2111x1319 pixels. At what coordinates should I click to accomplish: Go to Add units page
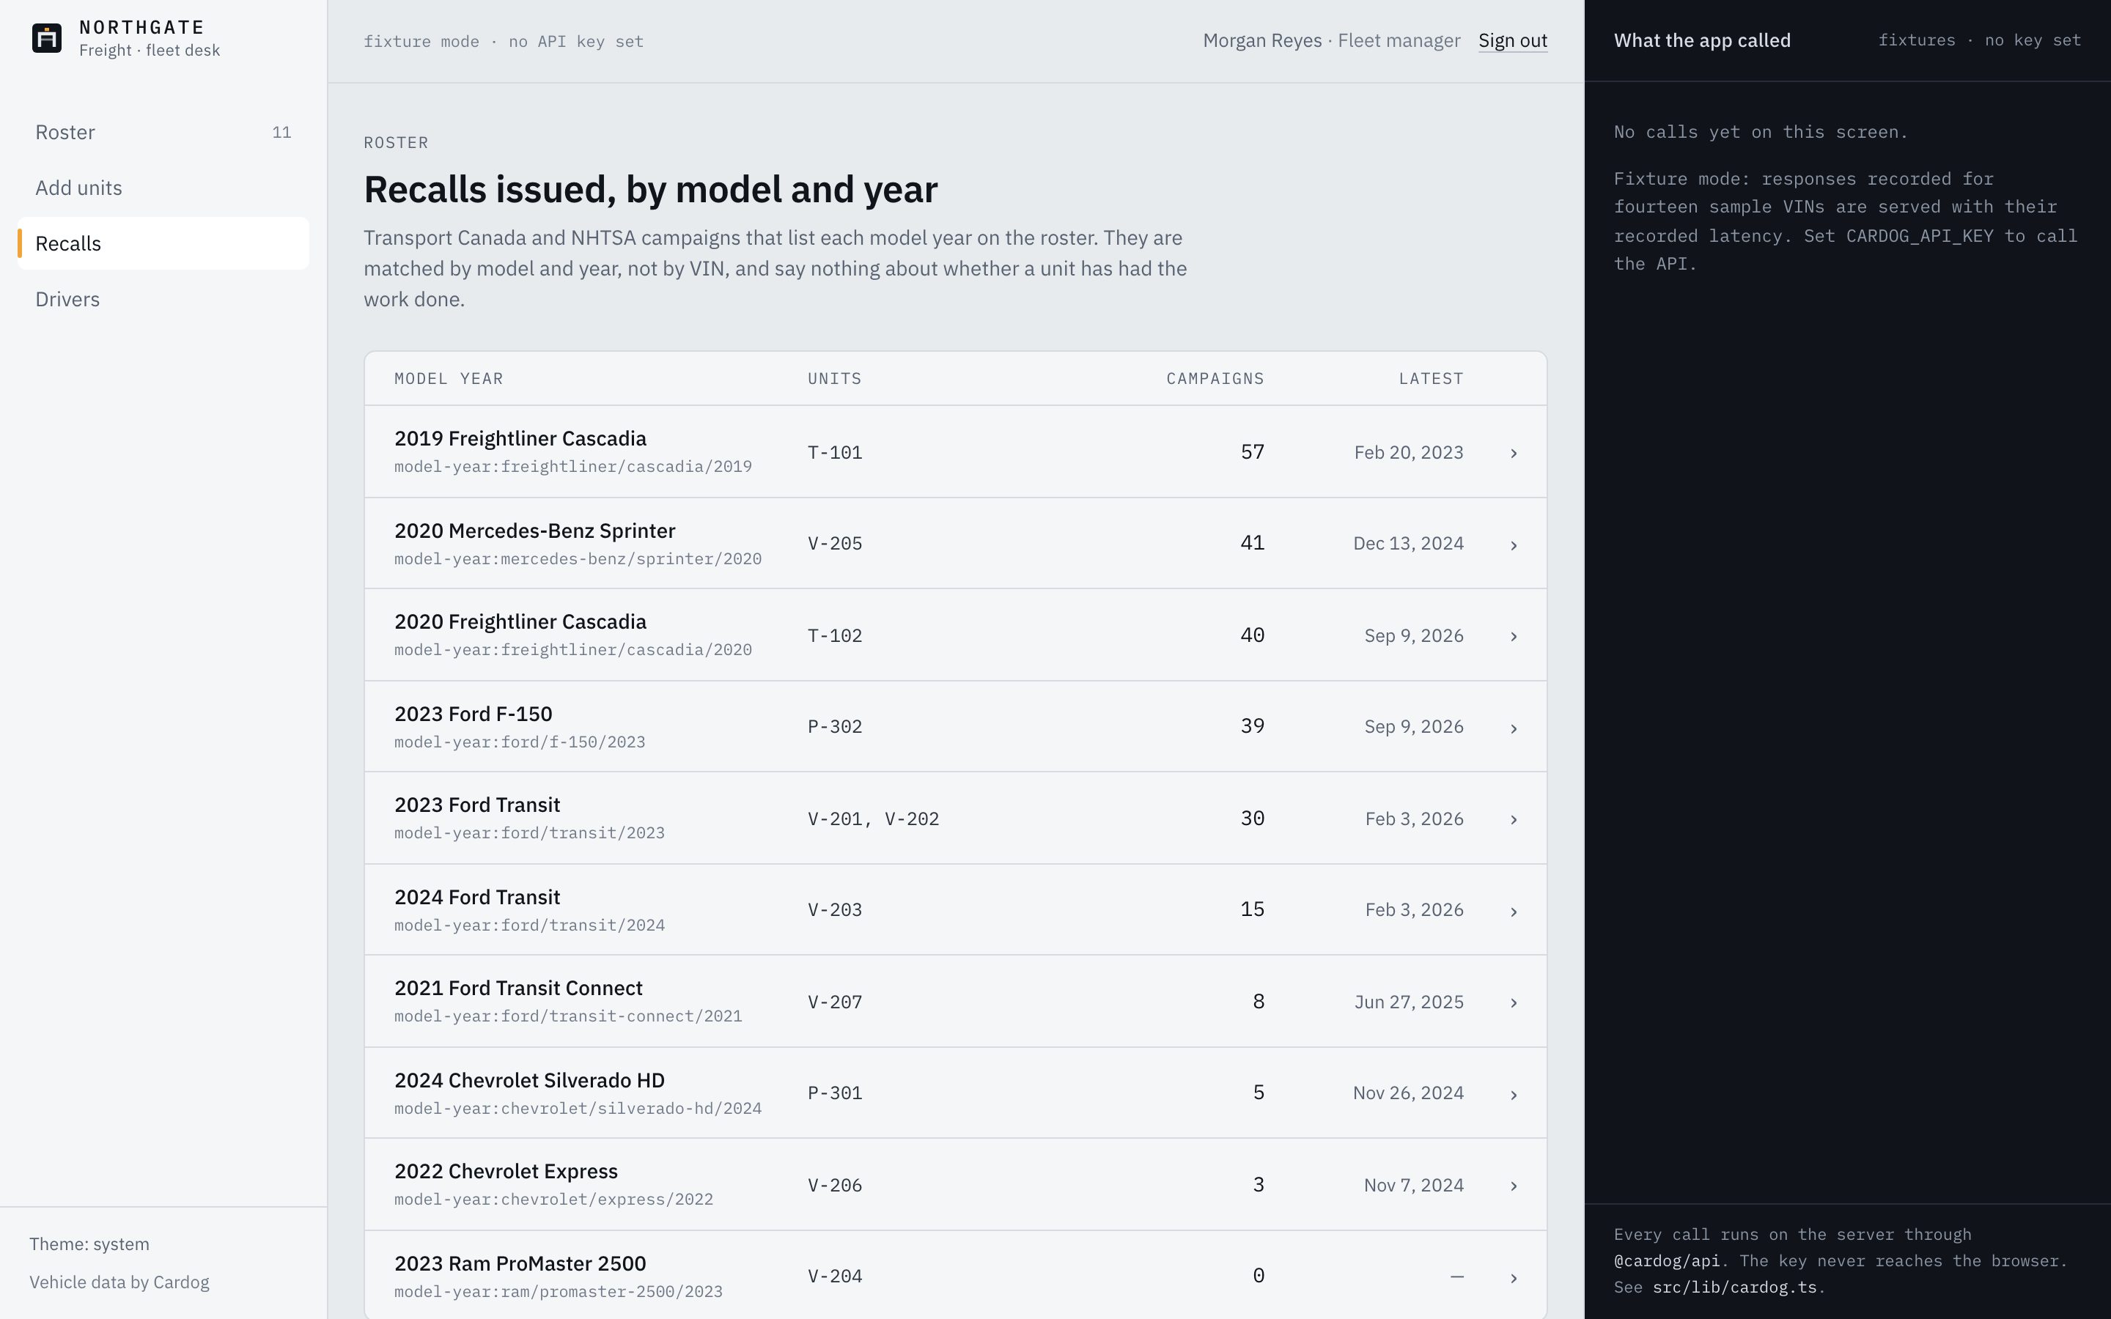pyautogui.click(x=163, y=188)
